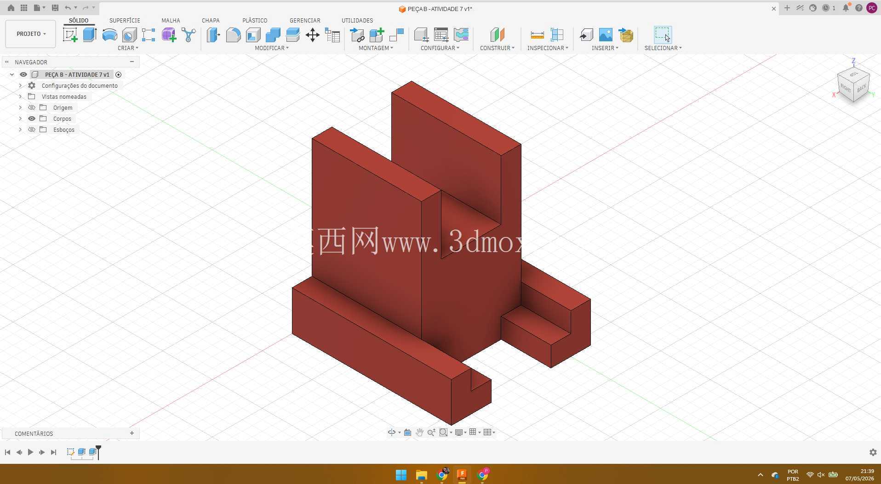Viewport: 881px width, 484px height.
Task: Switch to the PLÁSTICO tab
Action: [x=255, y=20]
